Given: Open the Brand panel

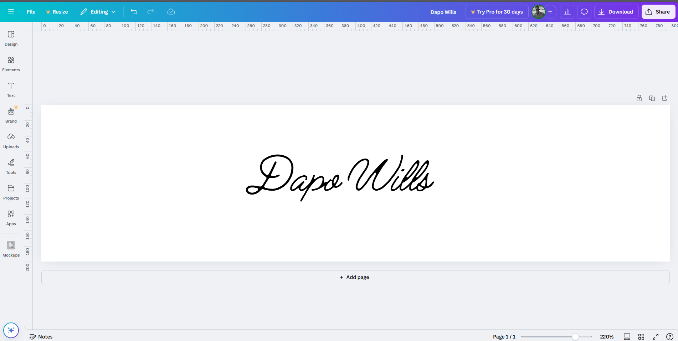Looking at the screenshot, I should pos(11,115).
